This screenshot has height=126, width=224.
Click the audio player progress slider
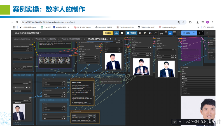coord(20,88)
